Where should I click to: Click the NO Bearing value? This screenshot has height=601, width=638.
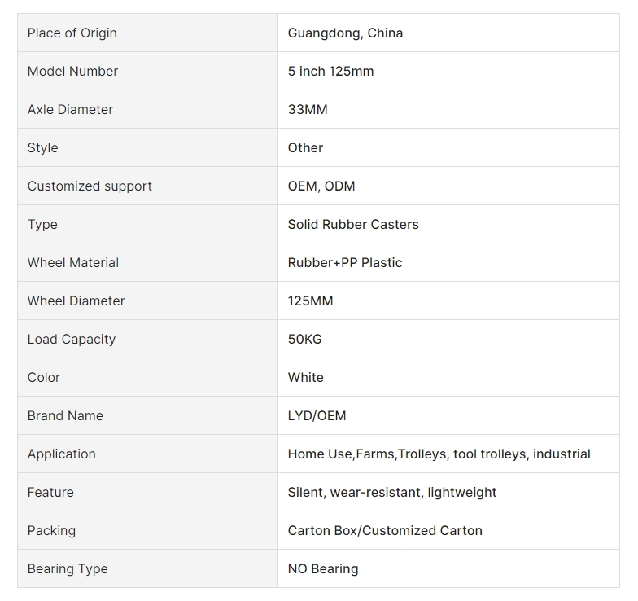[x=322, y=569]
